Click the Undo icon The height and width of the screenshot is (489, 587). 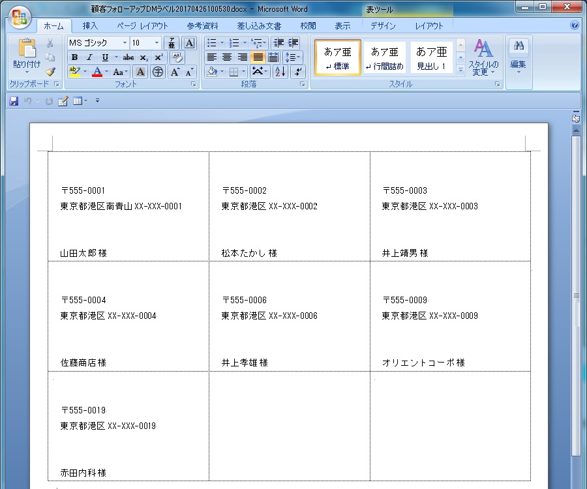pyautogui.click(x=27, y=100)
